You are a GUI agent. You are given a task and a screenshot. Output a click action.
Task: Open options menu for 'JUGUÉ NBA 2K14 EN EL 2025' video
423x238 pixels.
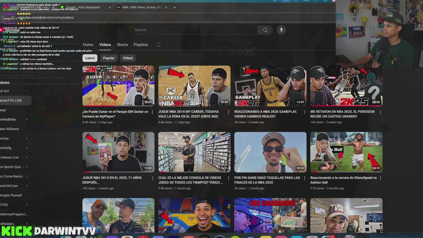(152, 178)
